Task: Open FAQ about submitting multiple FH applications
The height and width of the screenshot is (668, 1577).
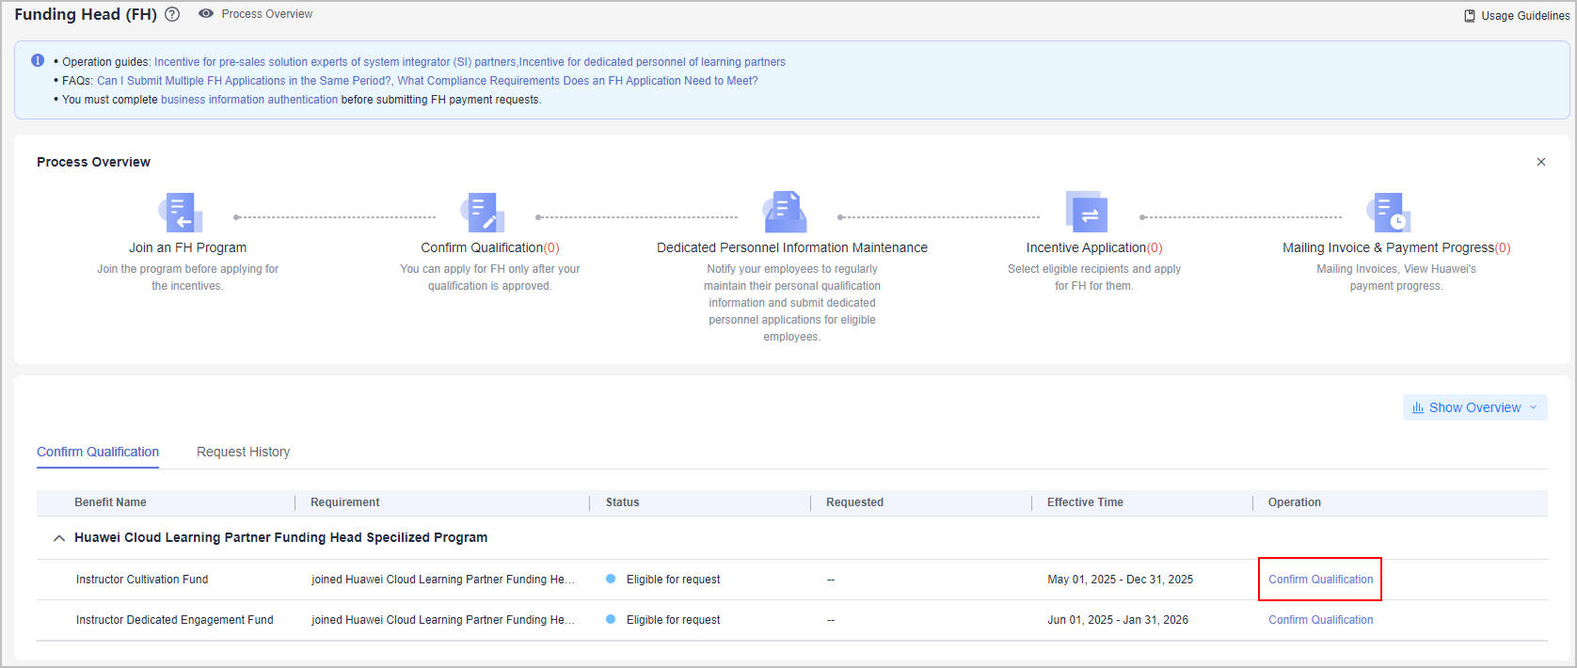Action: 244,81
